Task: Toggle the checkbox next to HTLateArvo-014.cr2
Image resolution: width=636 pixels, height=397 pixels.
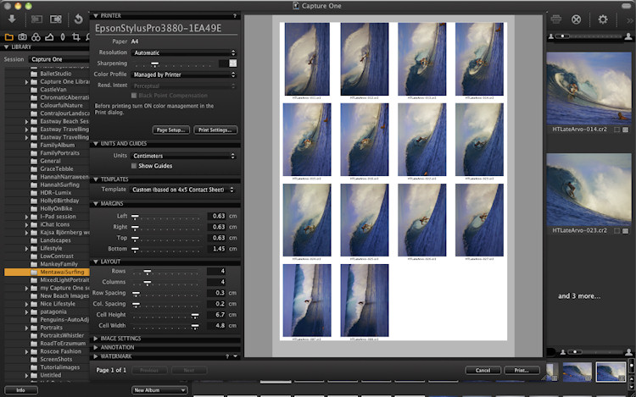Action: pyautogui.click(x=616, y=130)
